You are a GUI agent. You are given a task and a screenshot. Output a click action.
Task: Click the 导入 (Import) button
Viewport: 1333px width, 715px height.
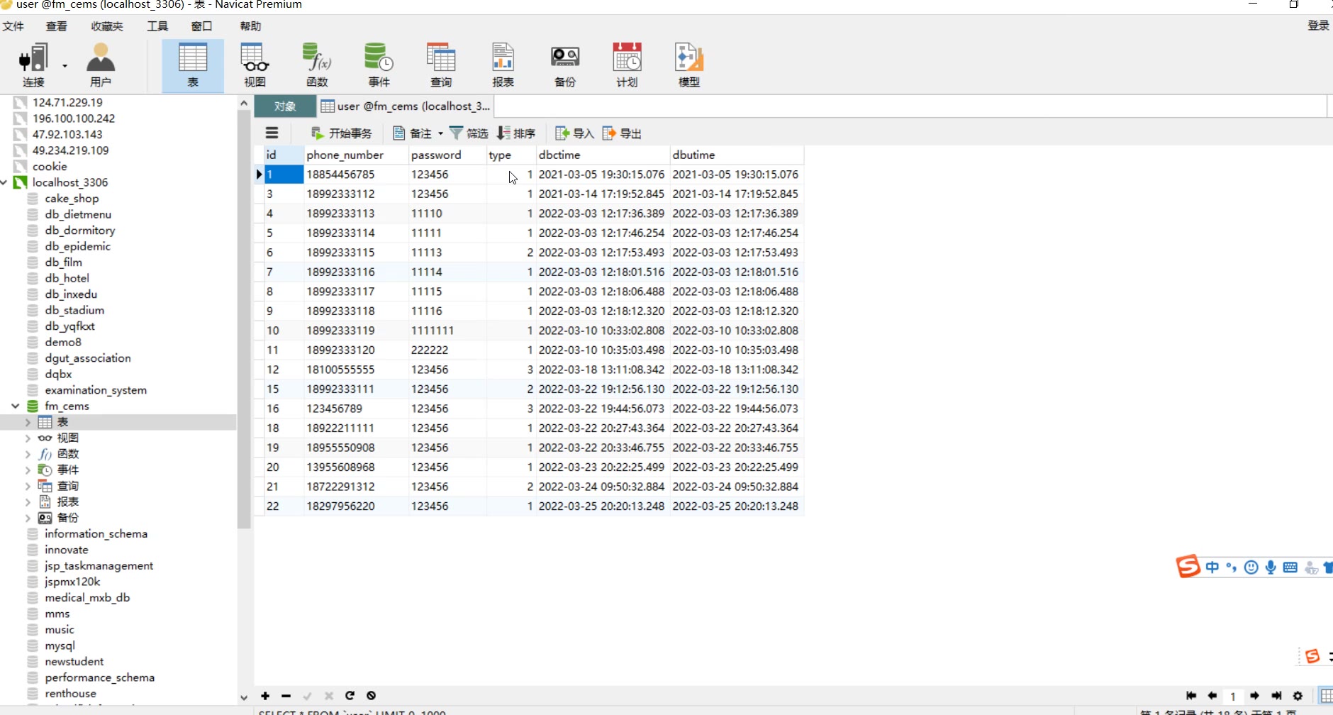pos(574,133)
